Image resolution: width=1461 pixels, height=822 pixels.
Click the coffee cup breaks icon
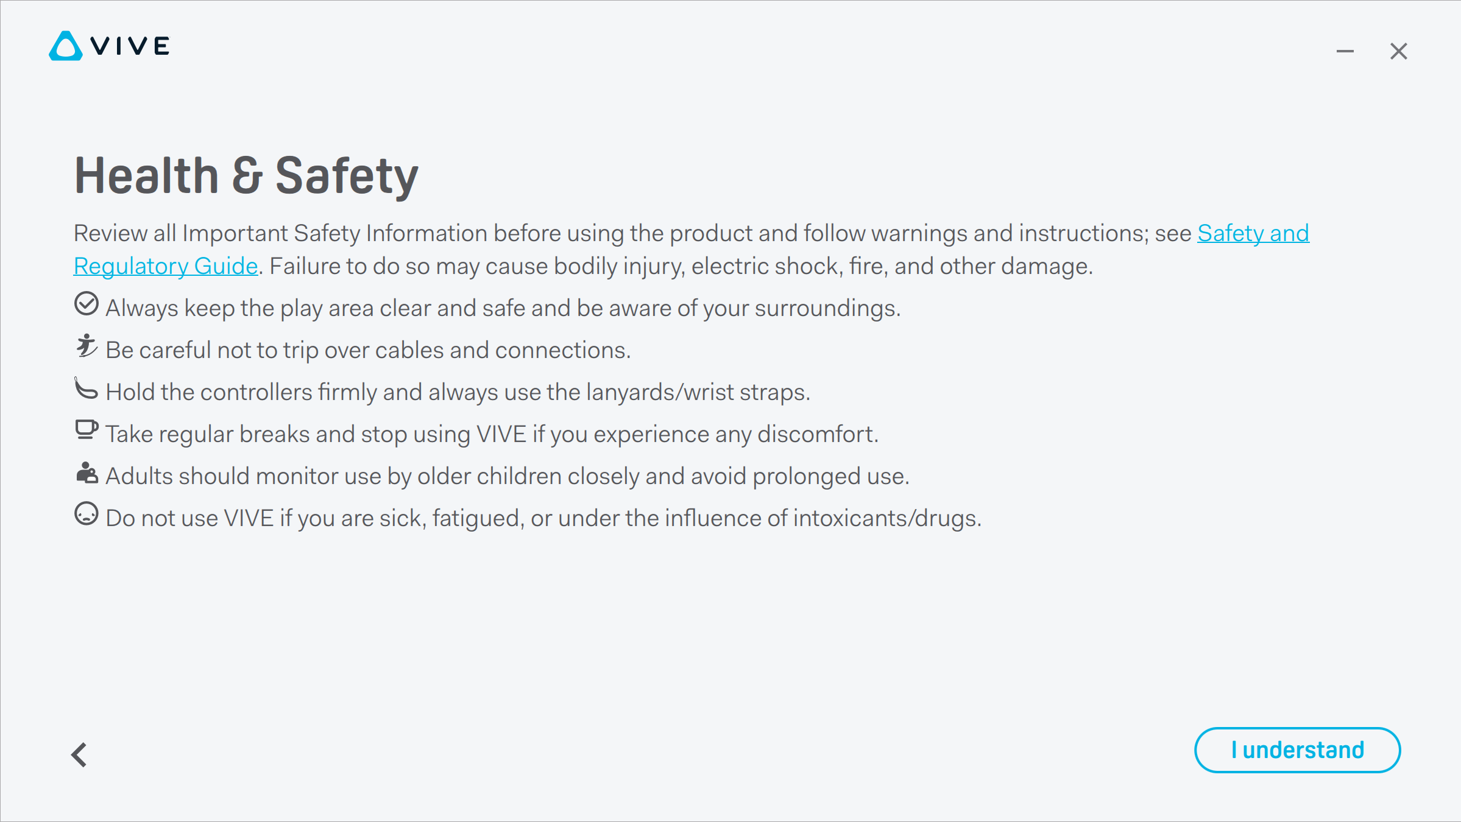87,430
